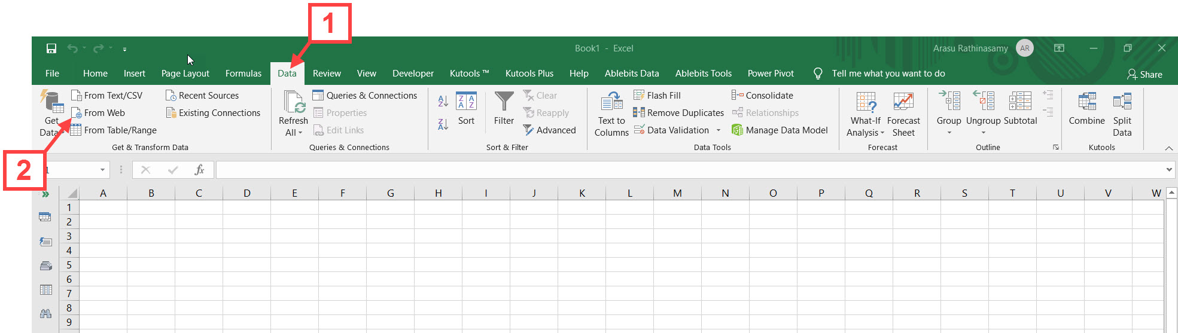Open the Get Data menu
The image size is (1178, 333).
pos(51,114)
